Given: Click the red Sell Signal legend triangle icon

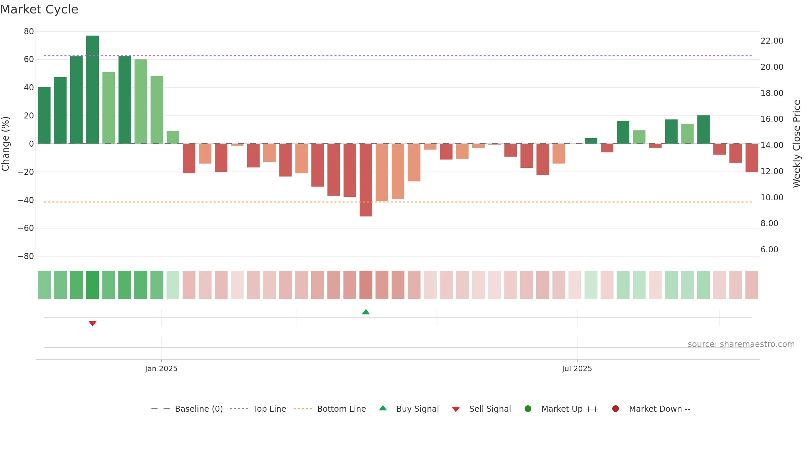Looking at the screenshot, I should click(456, 409).
